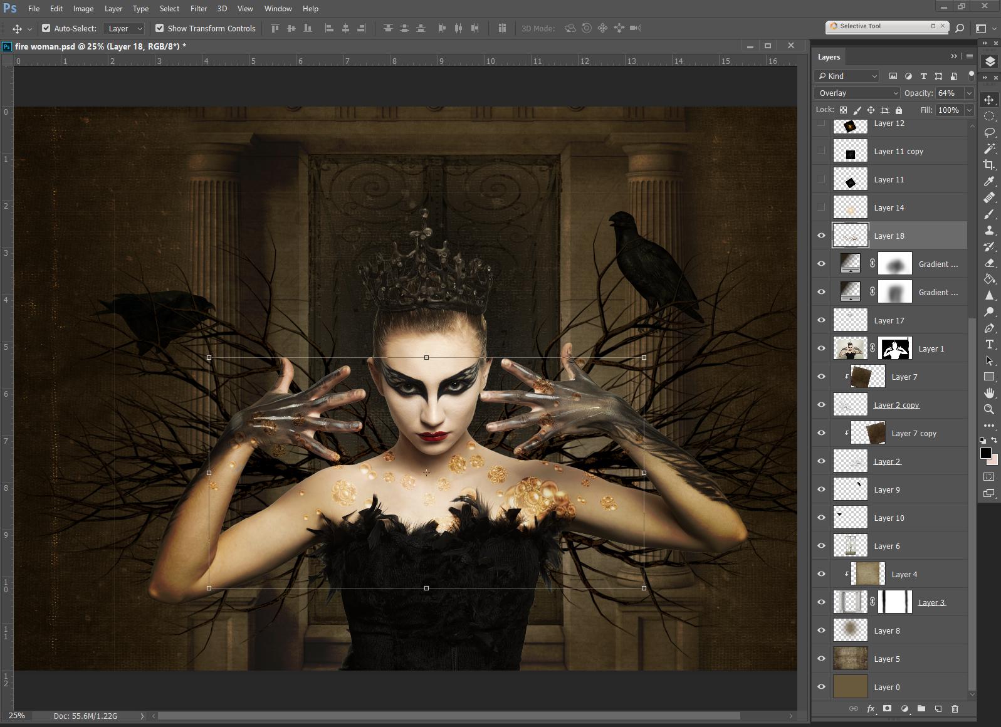Click the foreground color swatch
This screenshot has height=727, width=1001.
[985, 453]
